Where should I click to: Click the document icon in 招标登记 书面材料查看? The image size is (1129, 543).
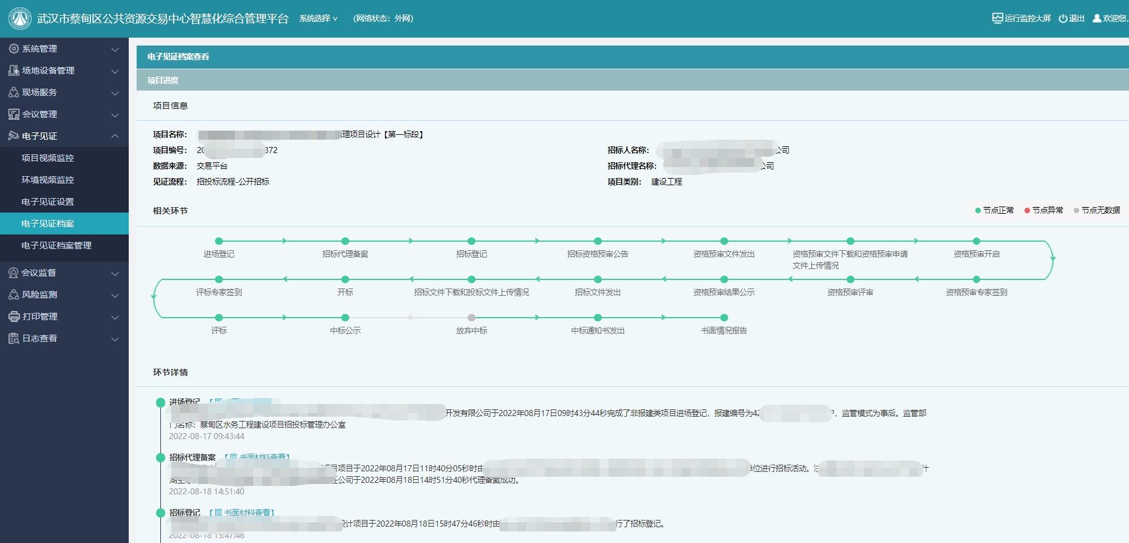[x=218, y=513]
